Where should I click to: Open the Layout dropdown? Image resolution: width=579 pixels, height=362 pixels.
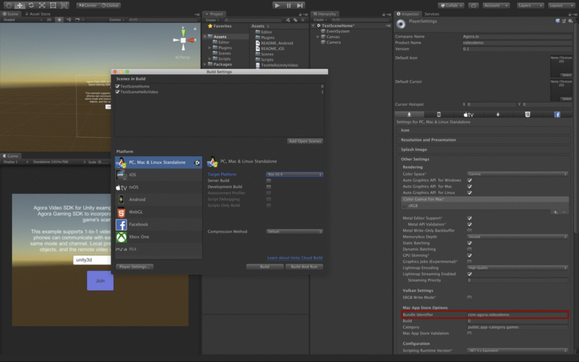(561, 5)
